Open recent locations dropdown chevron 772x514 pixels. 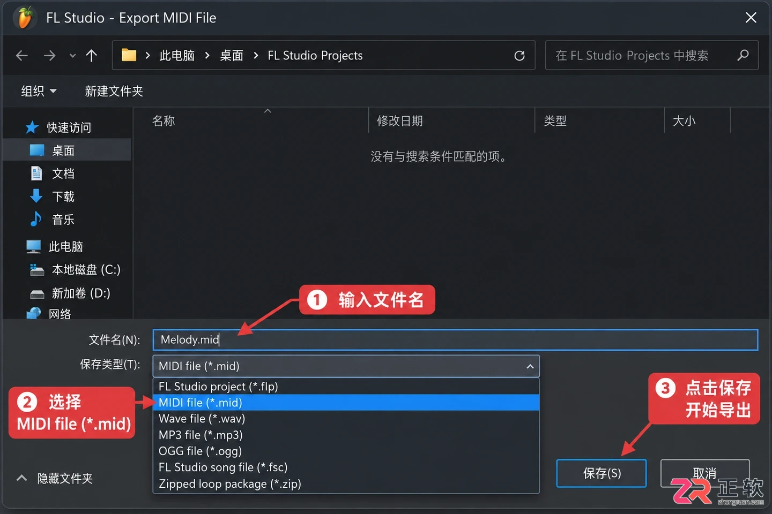[72, 56]
